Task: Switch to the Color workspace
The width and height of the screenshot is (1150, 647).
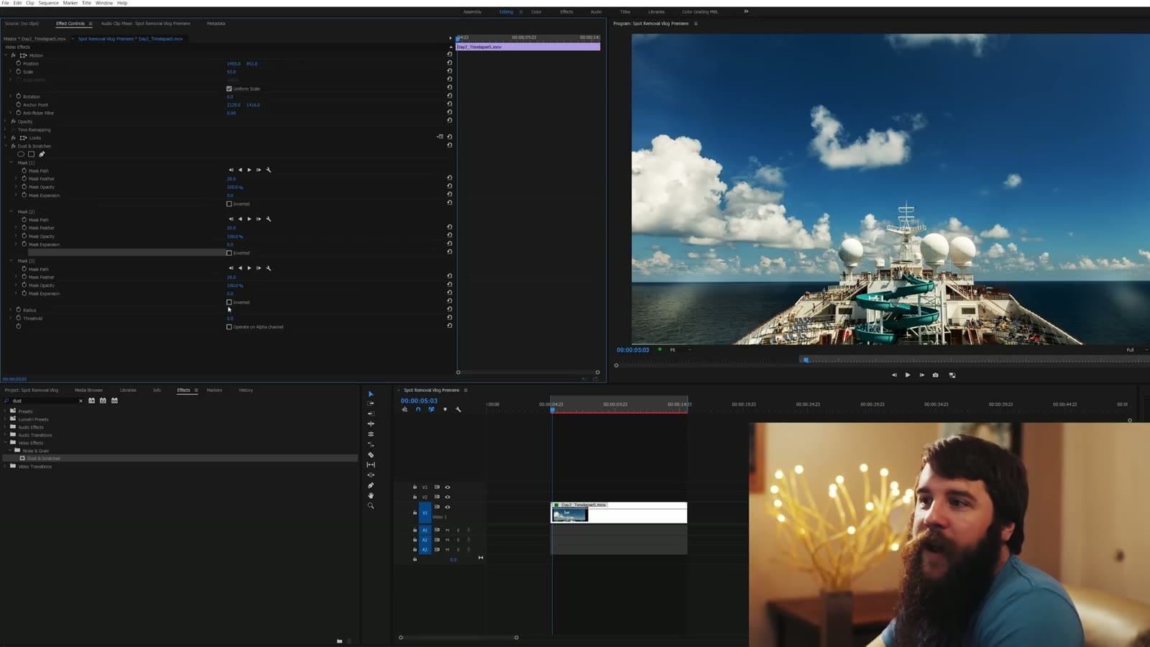Action: pyautogui.click(x=536, y=12)
